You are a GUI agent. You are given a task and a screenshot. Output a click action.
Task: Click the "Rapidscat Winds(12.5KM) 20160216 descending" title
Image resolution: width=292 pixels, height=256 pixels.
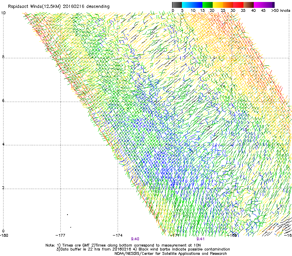pos(59,7)
